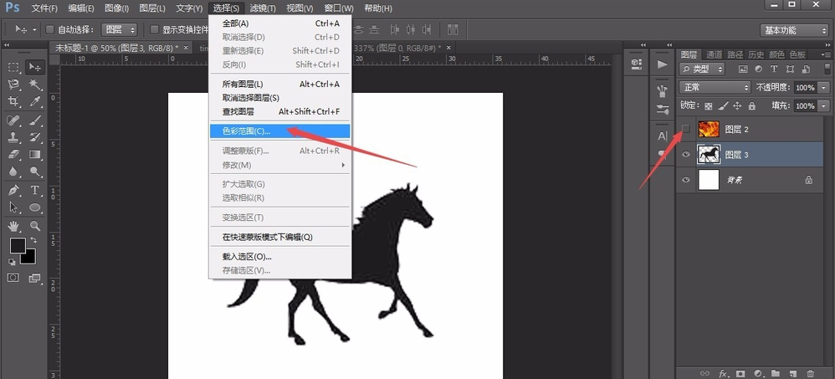This screenshot has width=835, height=379.
Task: Open the 图层 auto-select dropdown
Action: pos(120,30)
